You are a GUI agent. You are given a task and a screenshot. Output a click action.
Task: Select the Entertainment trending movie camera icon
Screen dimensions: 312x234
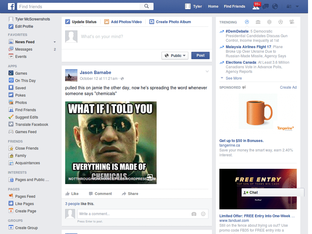tap(292, 22)
